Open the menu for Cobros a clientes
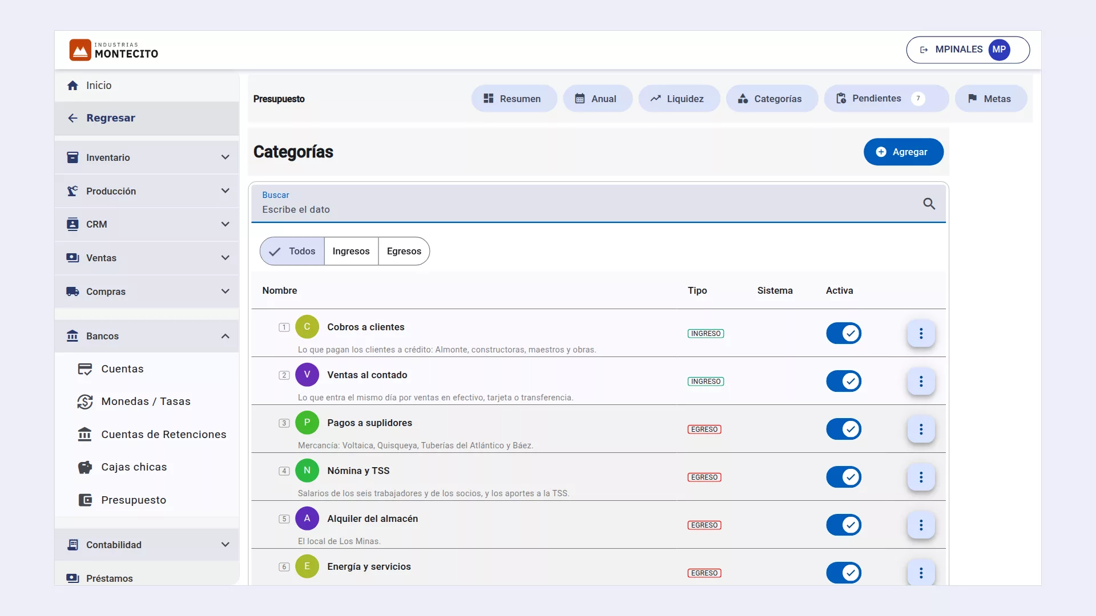This screenshot has height=616, width=1096. tap(921, 334)
